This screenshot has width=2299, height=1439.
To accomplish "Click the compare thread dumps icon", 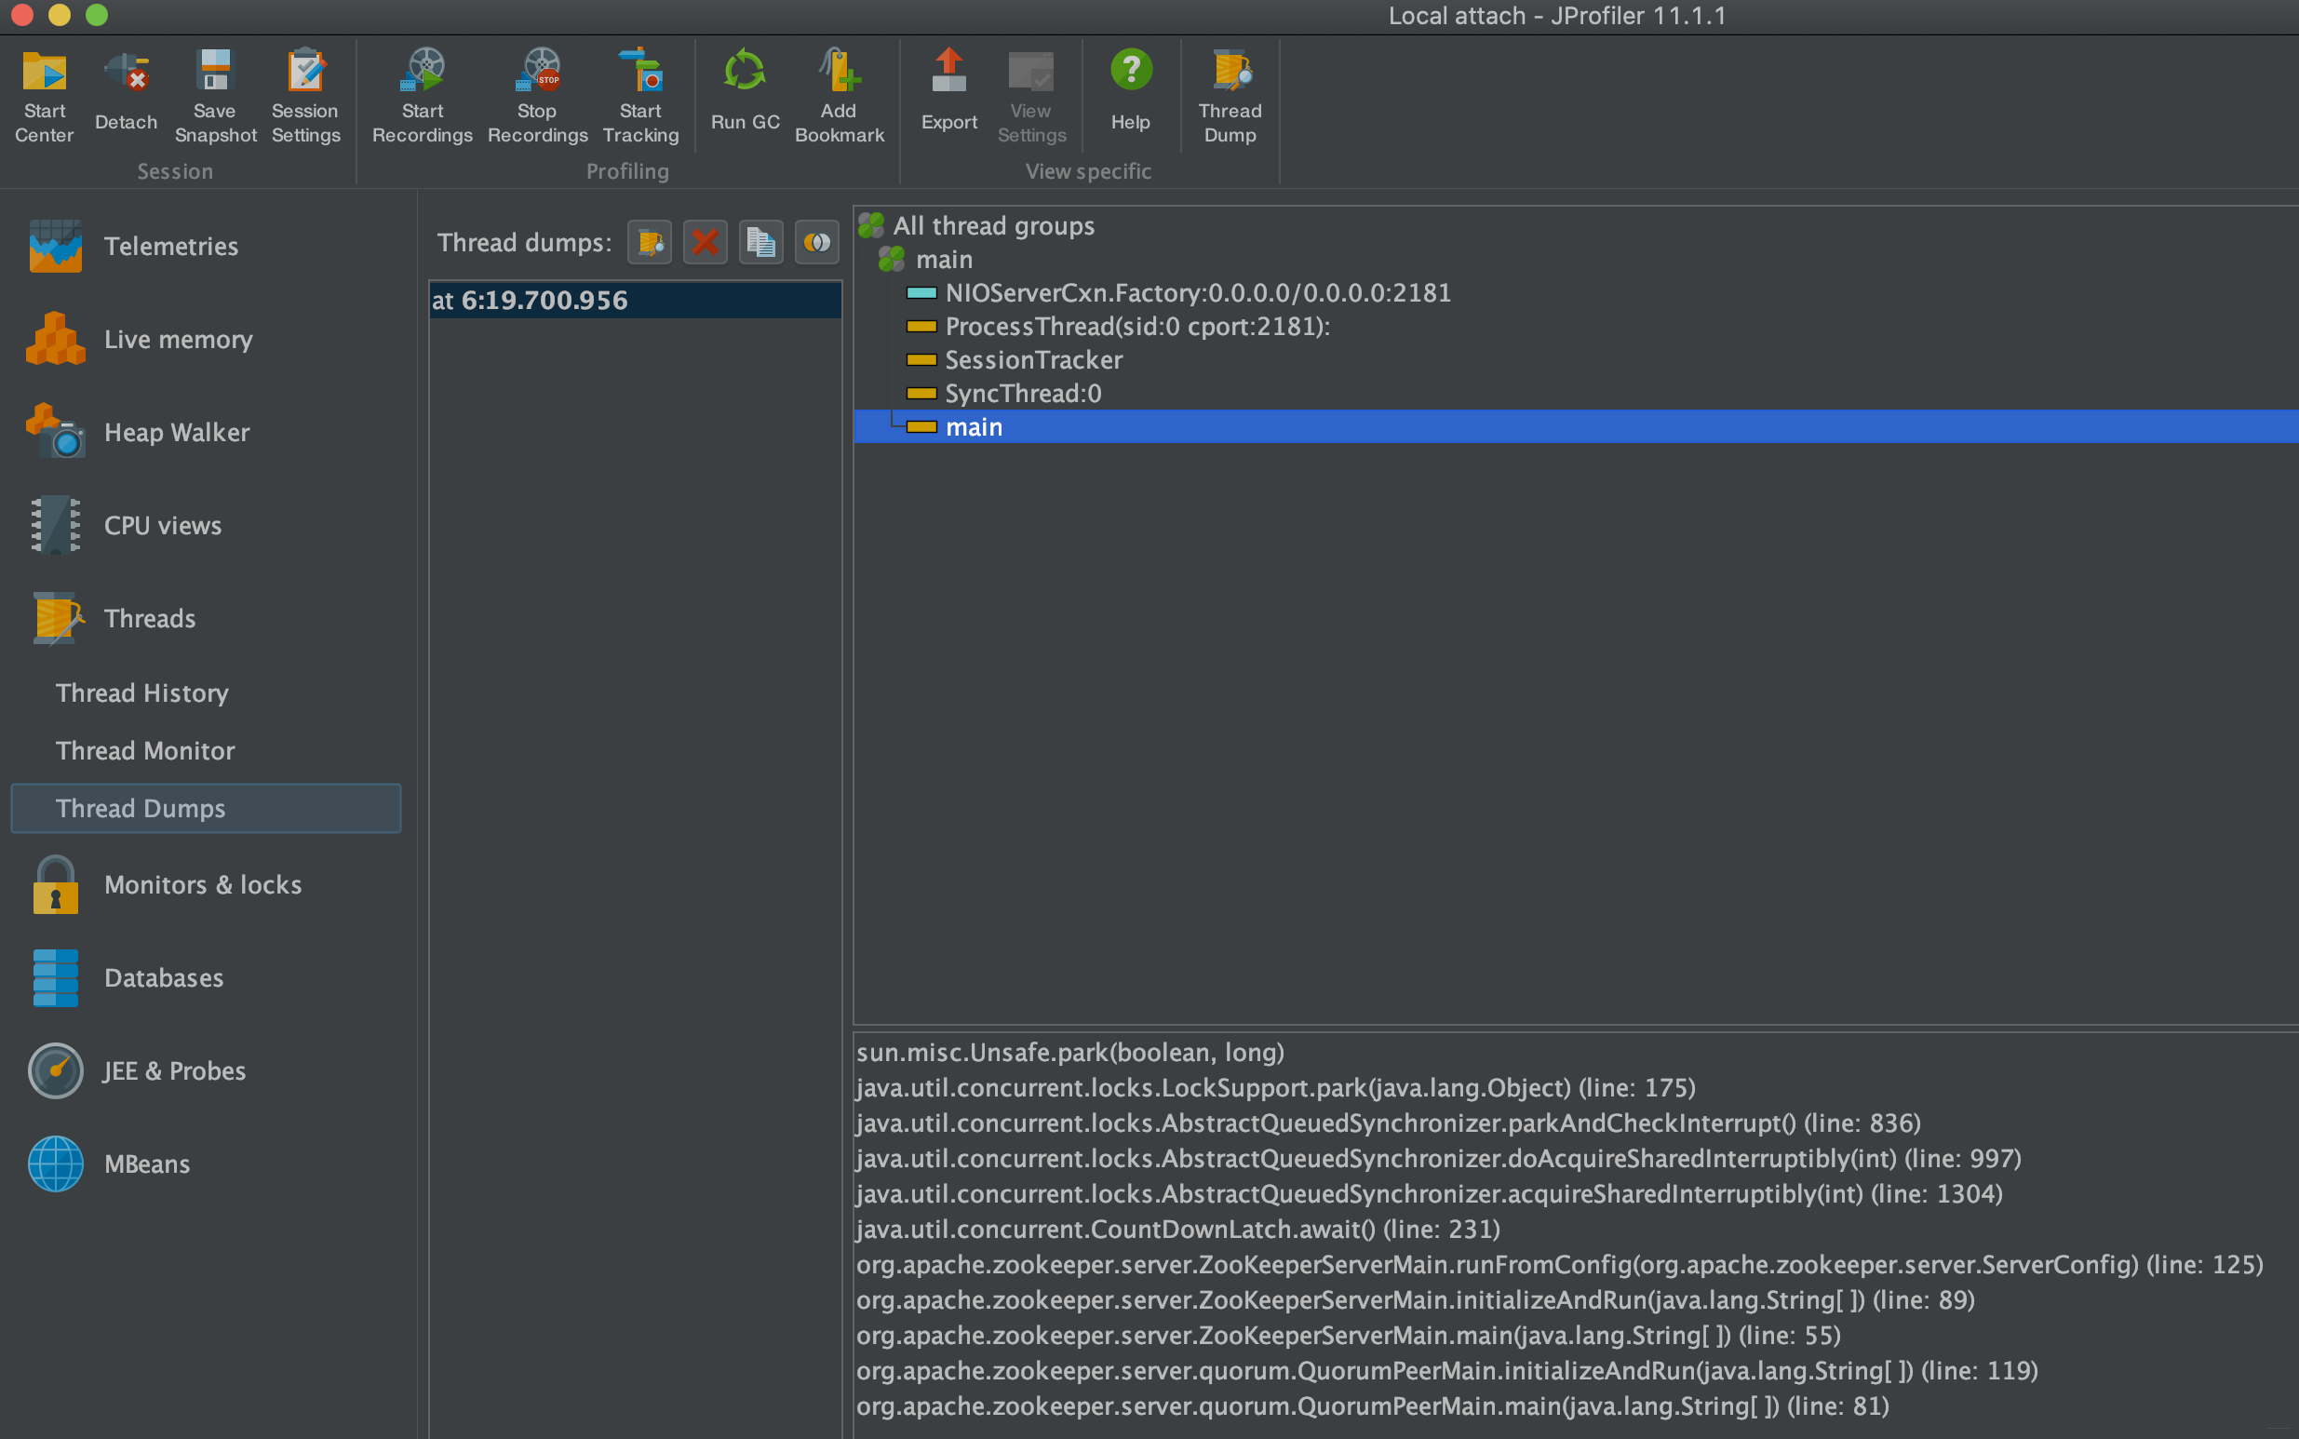I will (816, 243).
